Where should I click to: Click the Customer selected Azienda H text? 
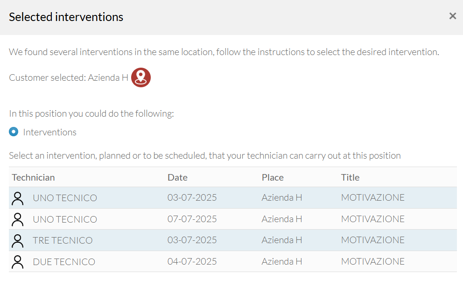tap(69, 77)
